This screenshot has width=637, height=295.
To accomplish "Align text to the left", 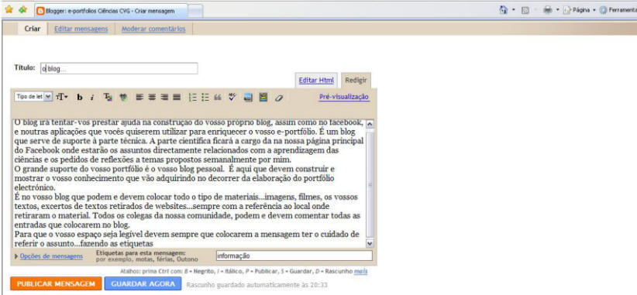I will [x=139, y=97].
